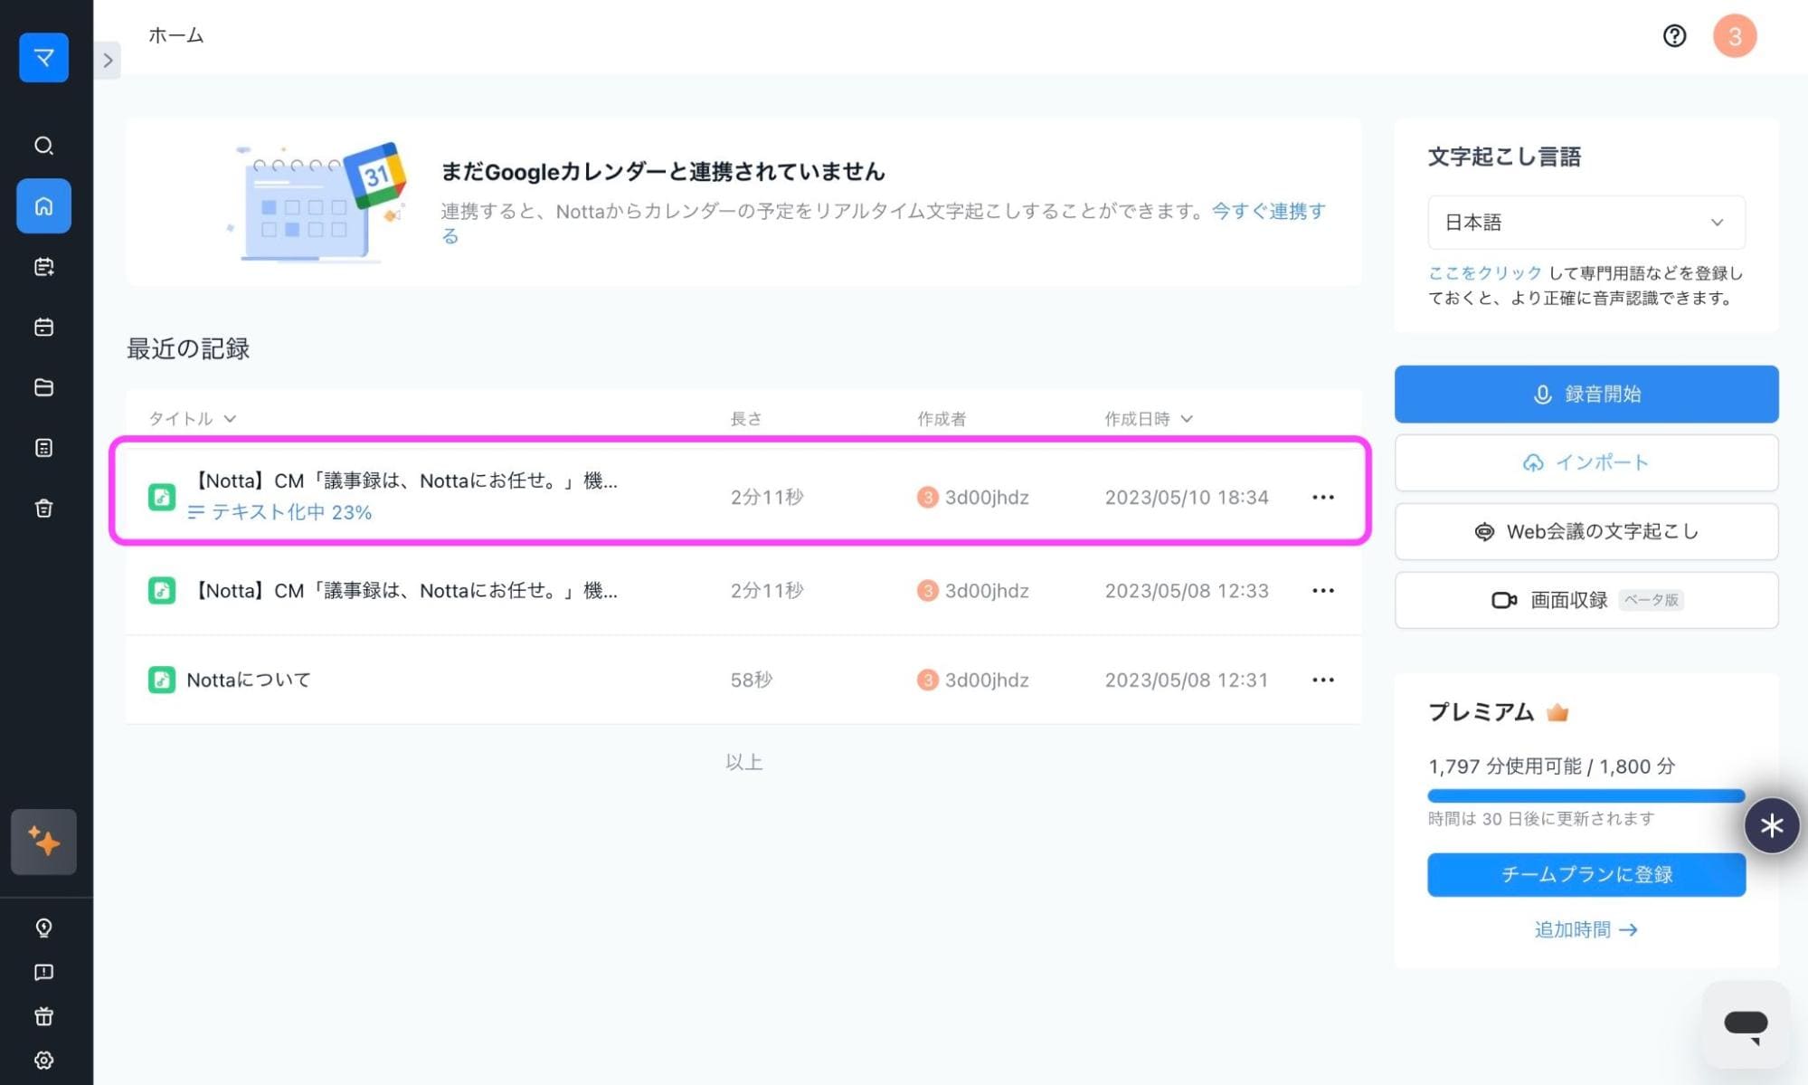The width and height of the screenshot is (1808, 1085).
Task: Click 1,797 分使用可能 / 1,800 分 text
Action: point(1551,766)
